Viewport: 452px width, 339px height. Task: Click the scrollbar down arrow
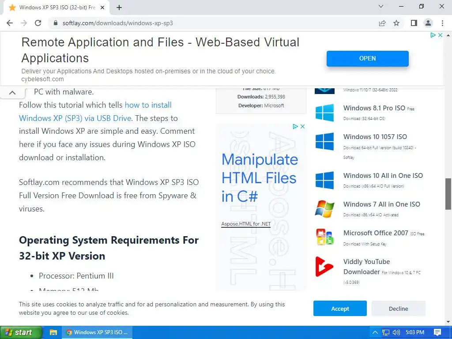[x=448, y=321]
